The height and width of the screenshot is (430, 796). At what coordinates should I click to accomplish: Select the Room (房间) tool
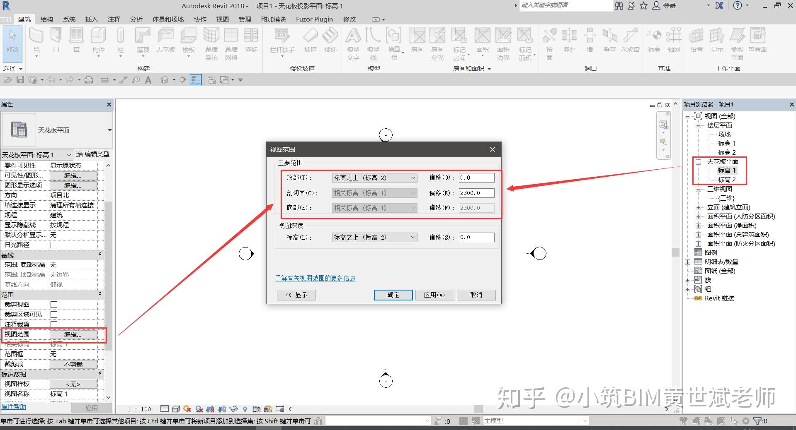(x=417, y=41)
